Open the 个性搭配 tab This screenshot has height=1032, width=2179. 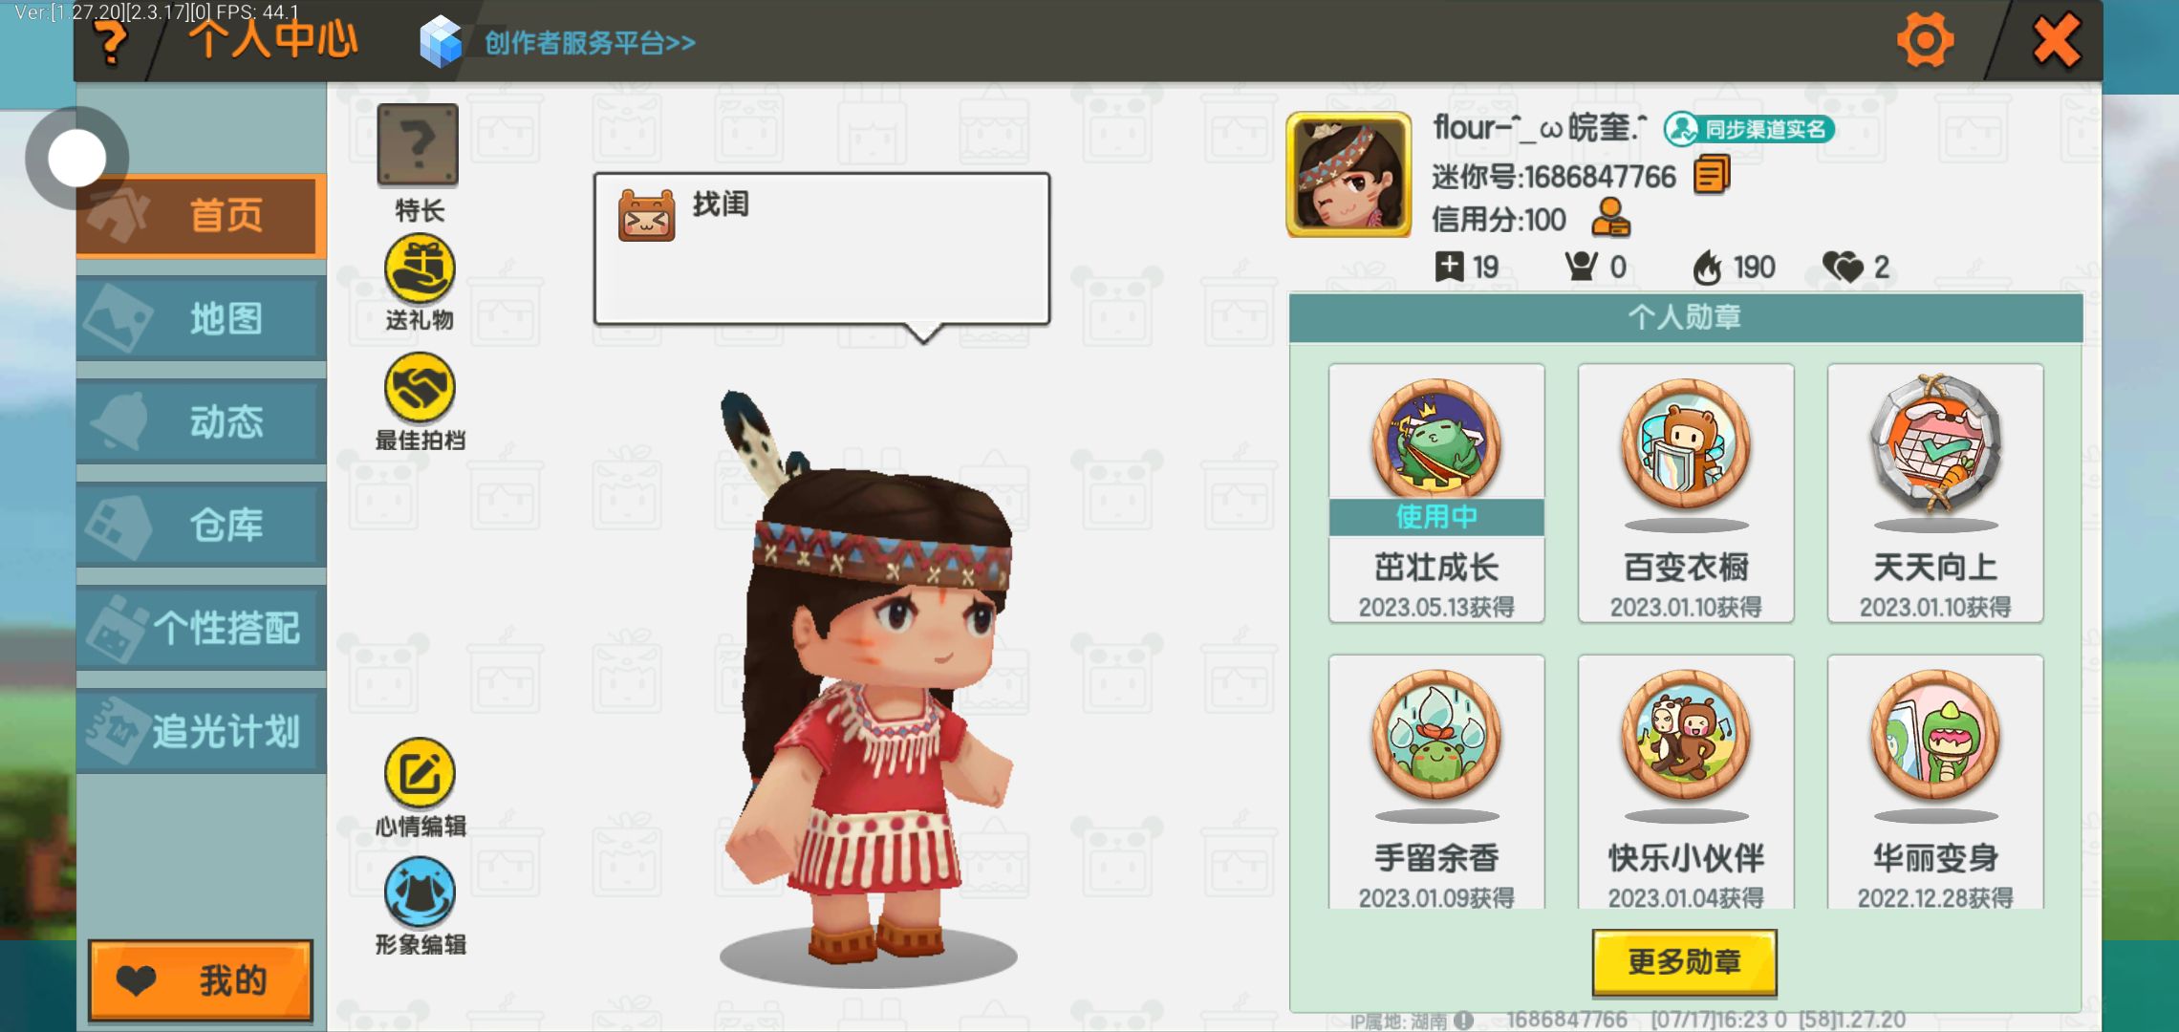coord(201,628)
